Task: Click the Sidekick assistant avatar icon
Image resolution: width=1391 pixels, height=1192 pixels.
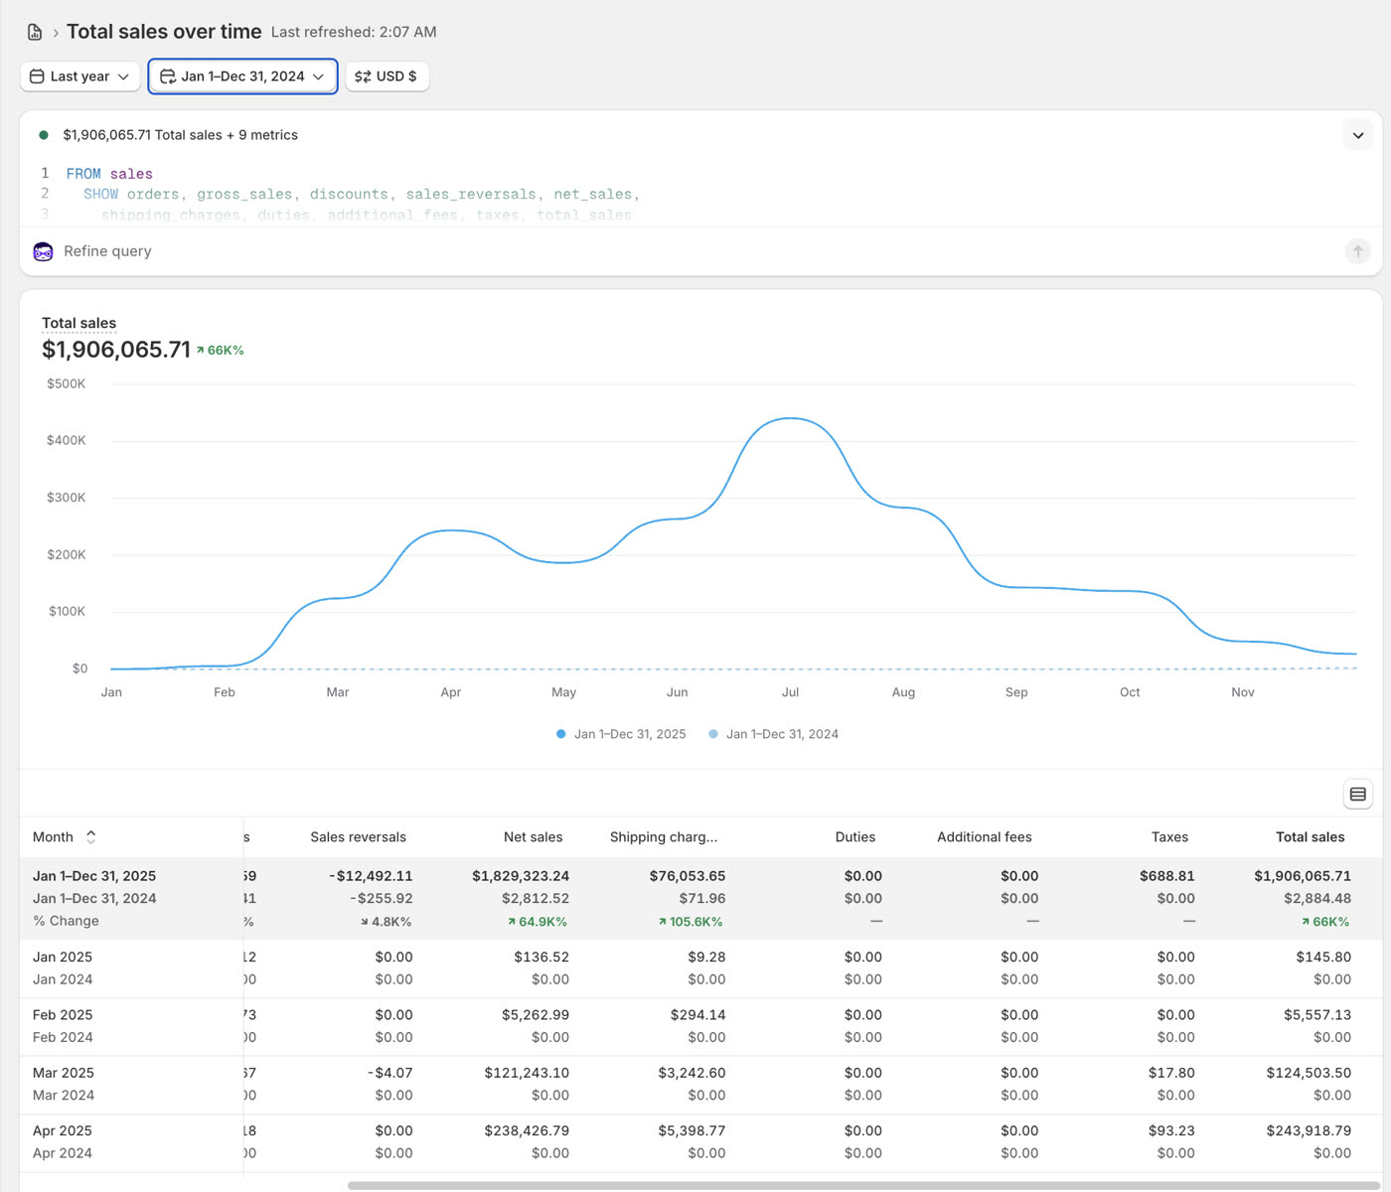Action: coord(43,251)
